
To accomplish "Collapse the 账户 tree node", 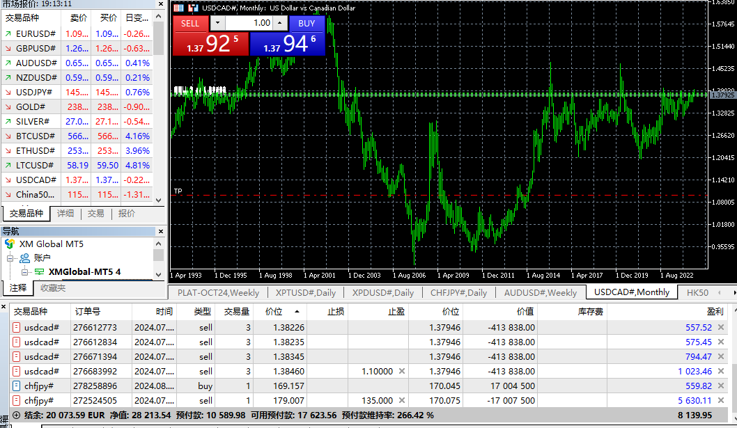I will [x=9, y=258].
